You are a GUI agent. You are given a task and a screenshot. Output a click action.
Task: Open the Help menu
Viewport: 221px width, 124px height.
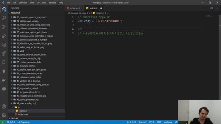pos(61,2)
